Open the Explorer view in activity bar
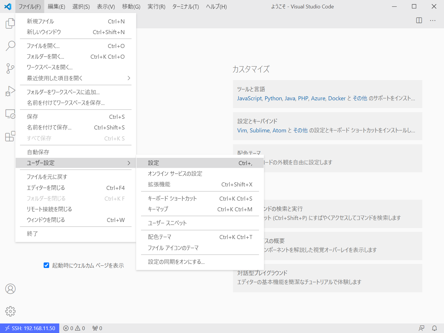444x333 pixels. (x=10, y=23)
